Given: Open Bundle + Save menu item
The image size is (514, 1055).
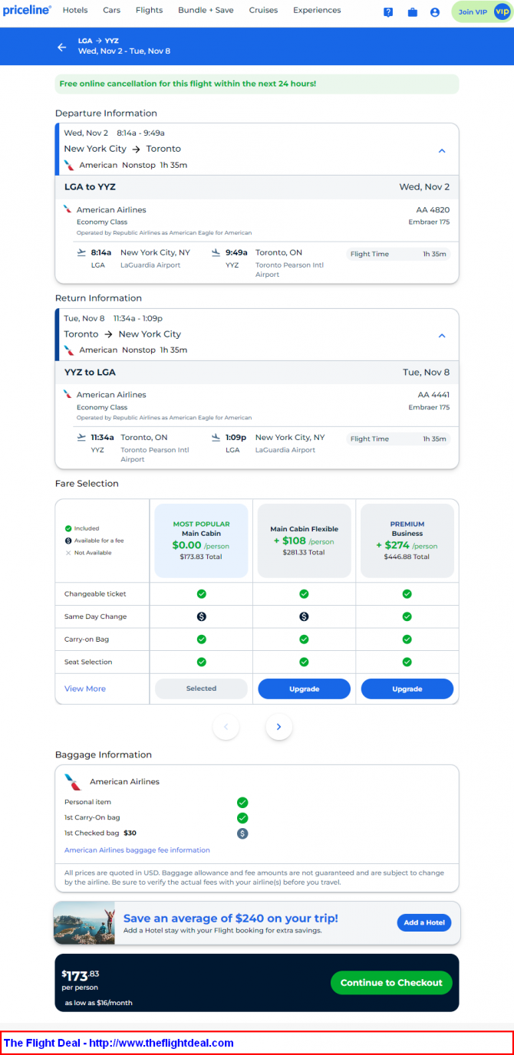Looking at the screenshot, I should 206,11.
